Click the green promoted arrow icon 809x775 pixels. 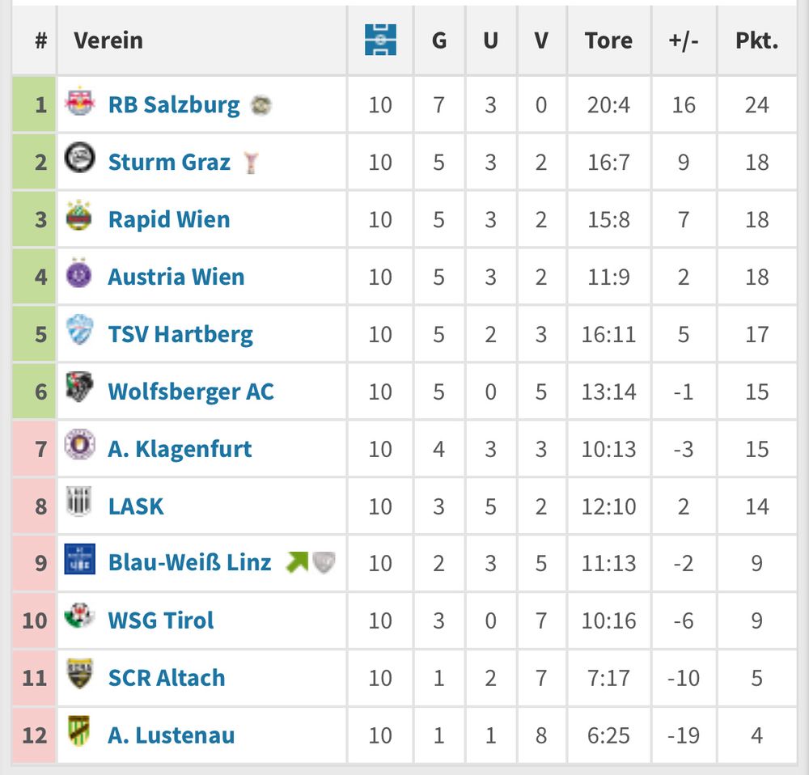click(298, 562)
